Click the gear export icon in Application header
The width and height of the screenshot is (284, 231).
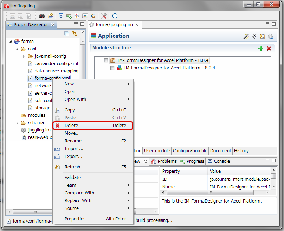pos(270,37)
